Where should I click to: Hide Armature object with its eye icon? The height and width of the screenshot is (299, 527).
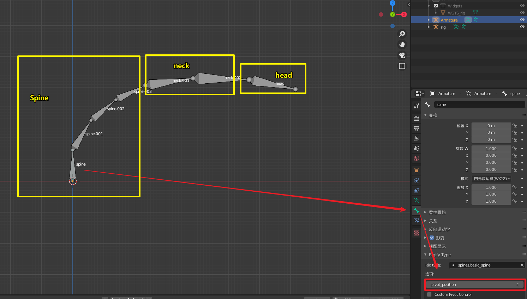(522, 20)
